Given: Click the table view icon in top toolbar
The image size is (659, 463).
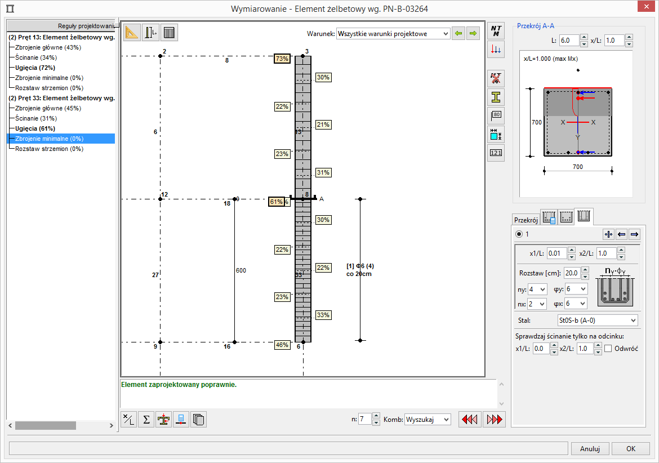Looking at the screenshot, I should click(x=168, y=33).
